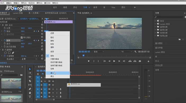
Task: Click the ellipse mask tool under 不透明度
Action: [6, 53]
